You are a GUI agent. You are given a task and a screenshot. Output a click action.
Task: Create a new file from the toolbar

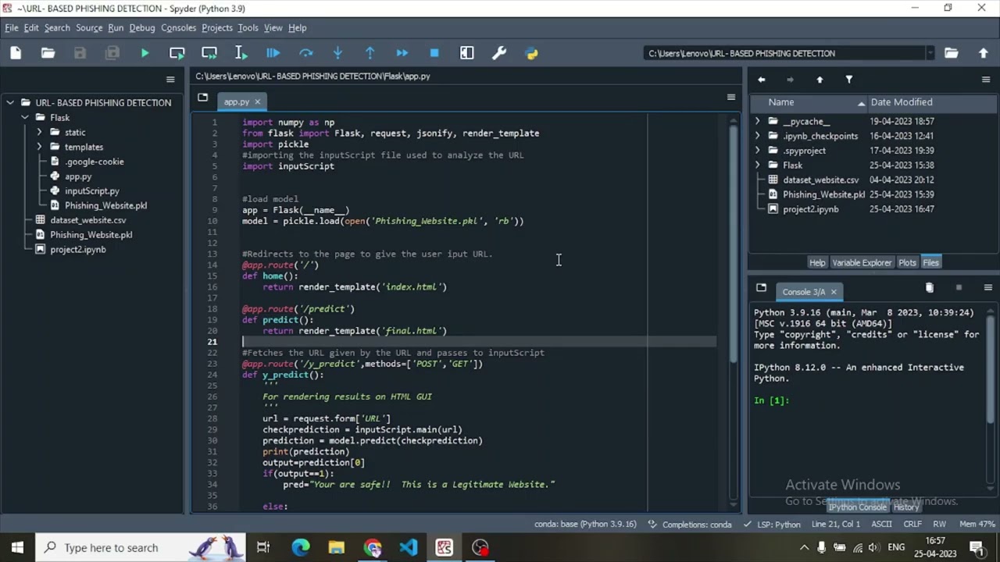tap(16, 53)
